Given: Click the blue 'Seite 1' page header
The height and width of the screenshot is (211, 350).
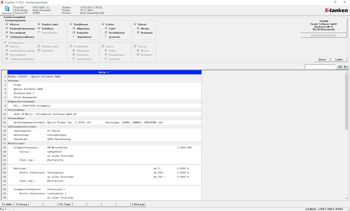Looking at the screenshot, I should [104, 72].
